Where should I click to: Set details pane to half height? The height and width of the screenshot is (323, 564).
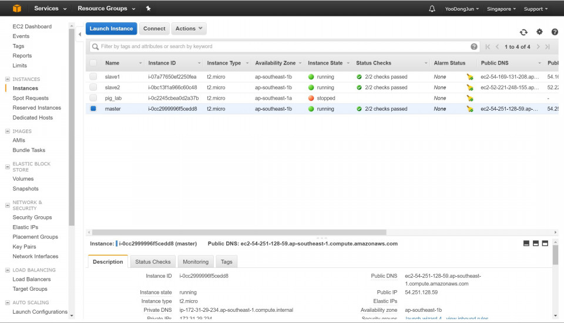[x=536, y=243]
